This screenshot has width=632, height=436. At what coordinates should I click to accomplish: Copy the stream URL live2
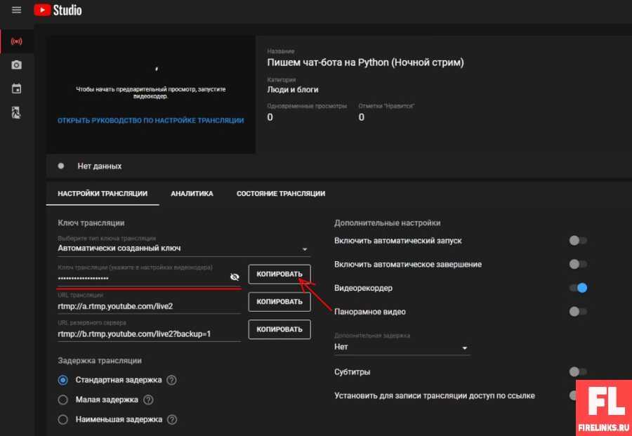pos(279,302)
